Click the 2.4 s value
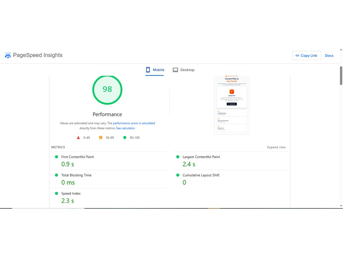The width and height of the screenshot is (343, 257). (x=189, y=164)
